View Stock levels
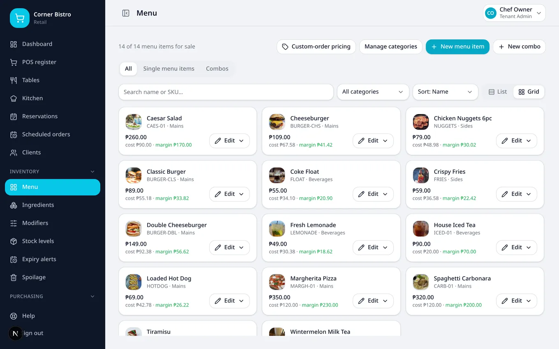The height and width of the screenshot is (349, 559). coord(53,241)
